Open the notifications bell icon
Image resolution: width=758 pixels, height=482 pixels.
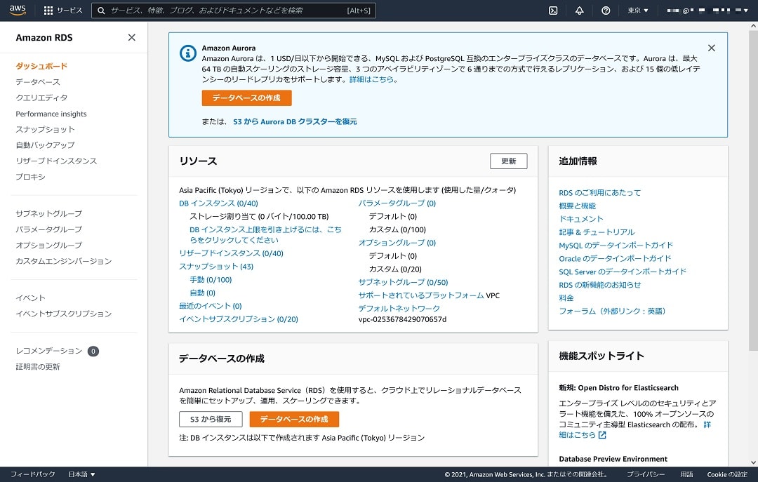[579, 11]
